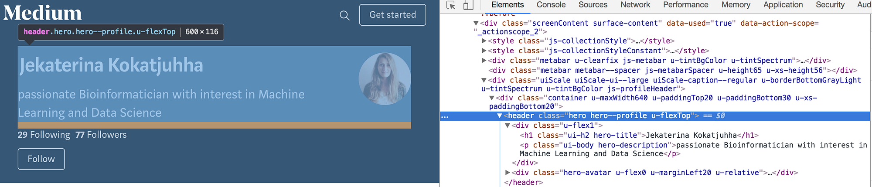Switch to the Application tab
The image size is (872, 187).
tap(783, 5)
